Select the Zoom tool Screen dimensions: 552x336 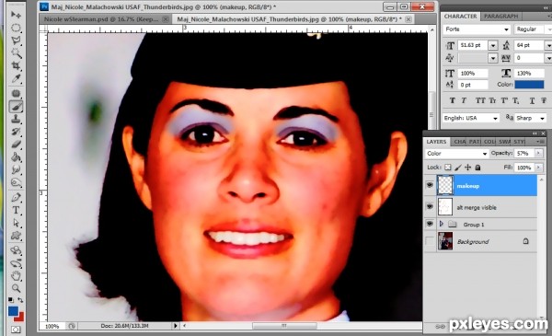tap(16, 288)
